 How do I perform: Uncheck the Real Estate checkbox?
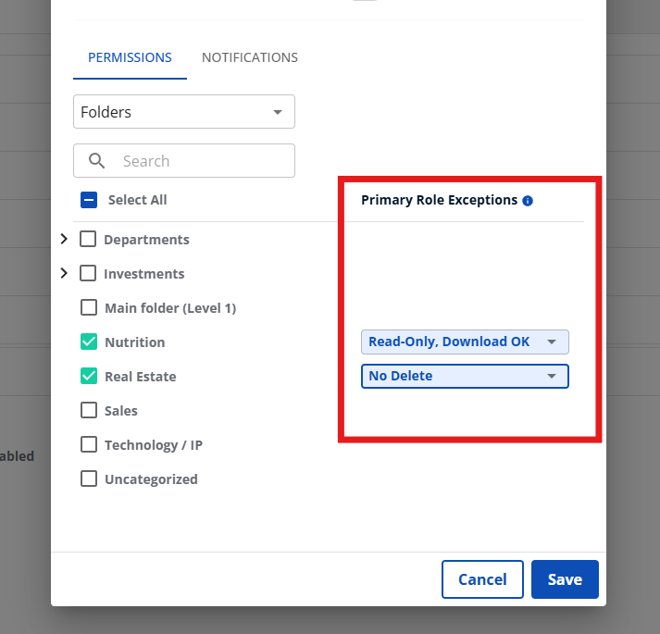coord(89,377)
